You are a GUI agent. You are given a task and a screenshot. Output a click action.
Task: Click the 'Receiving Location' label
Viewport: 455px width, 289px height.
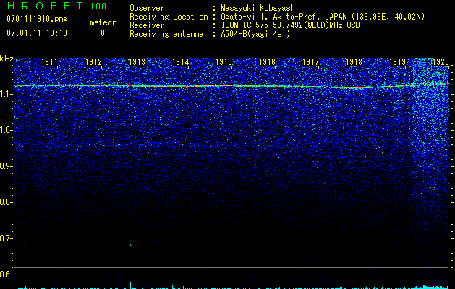tap(169, 17)
